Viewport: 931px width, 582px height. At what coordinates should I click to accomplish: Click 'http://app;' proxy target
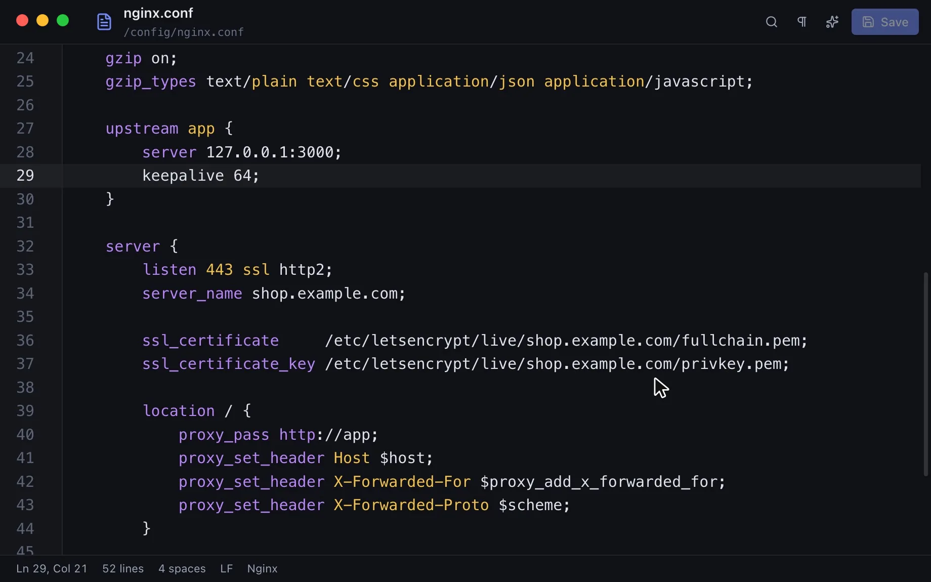(329, 435)
